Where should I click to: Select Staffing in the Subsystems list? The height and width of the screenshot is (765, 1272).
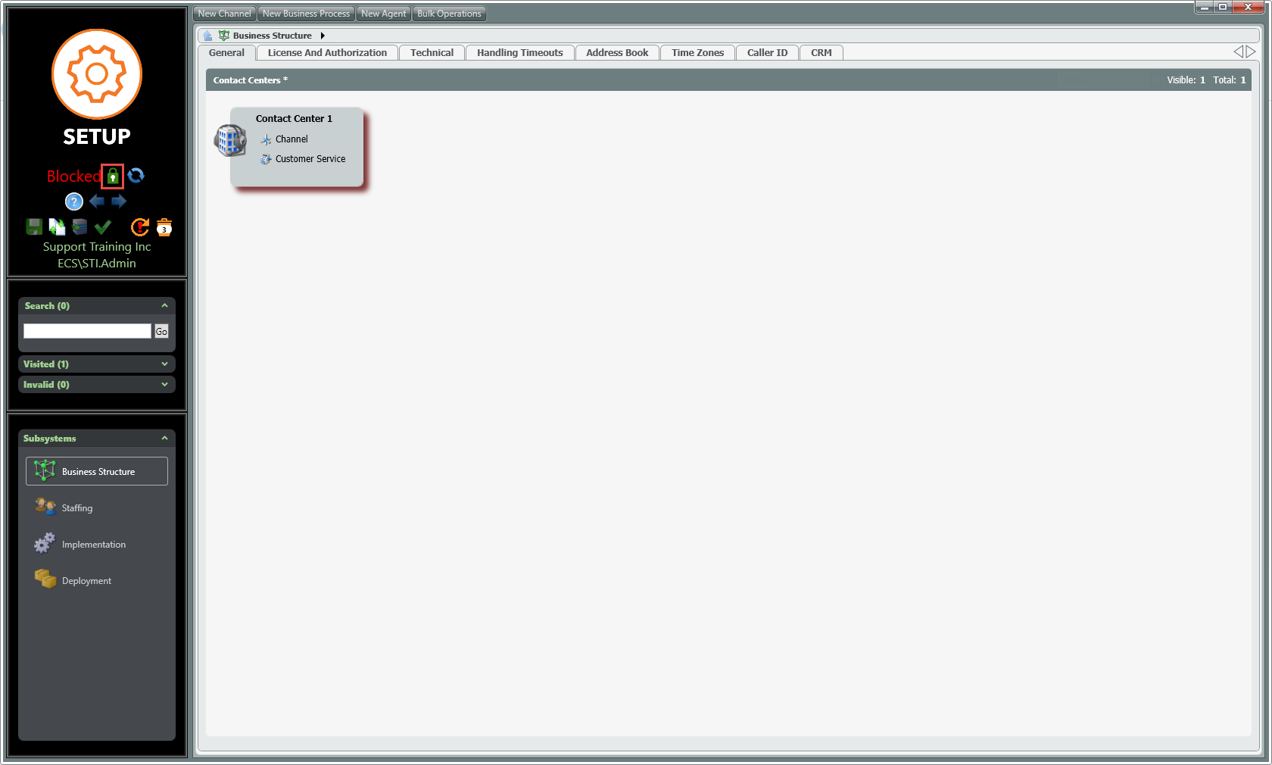click(x=76, y=508)
